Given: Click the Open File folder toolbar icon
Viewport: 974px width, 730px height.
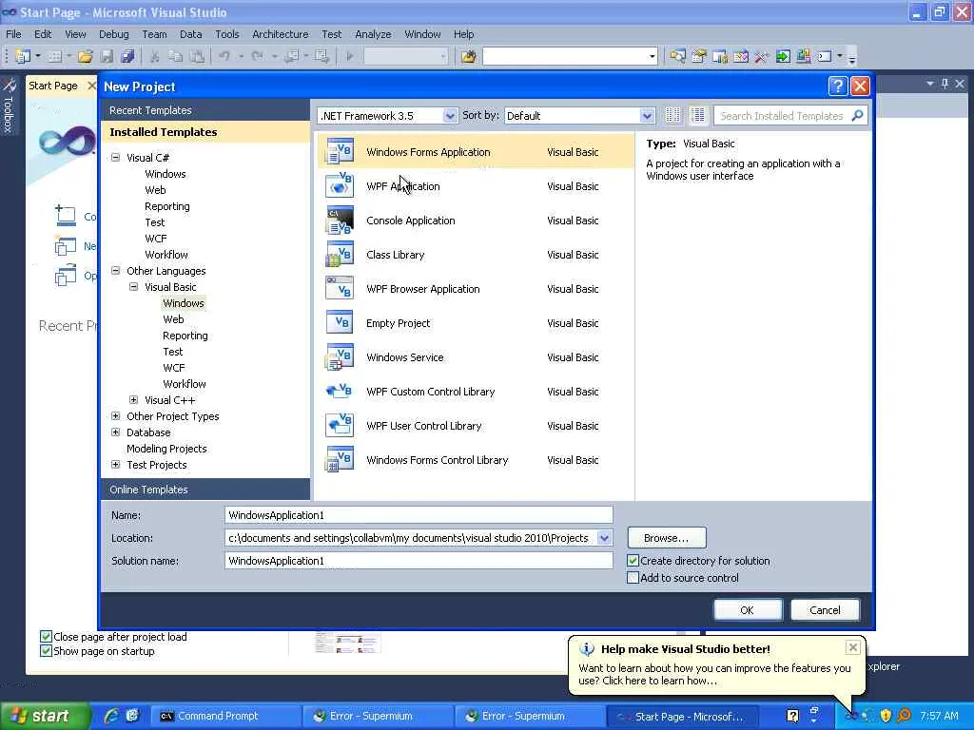Looking at the screenshot, I should pyautogui.click(x=85, y=56).
